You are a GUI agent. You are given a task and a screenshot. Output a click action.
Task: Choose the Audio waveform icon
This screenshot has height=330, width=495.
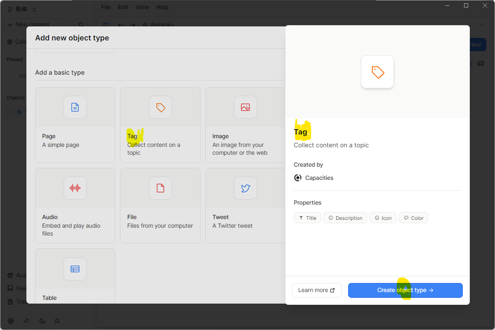[75, 188]
